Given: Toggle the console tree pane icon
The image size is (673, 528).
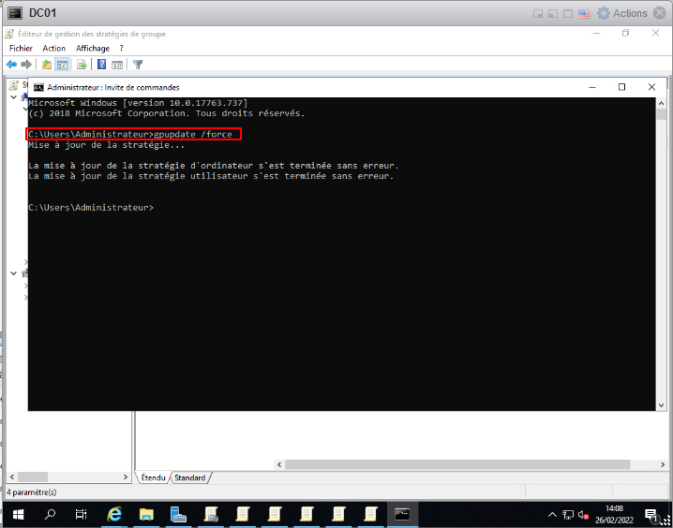Looking at the screenshot, I should [62, 65].
